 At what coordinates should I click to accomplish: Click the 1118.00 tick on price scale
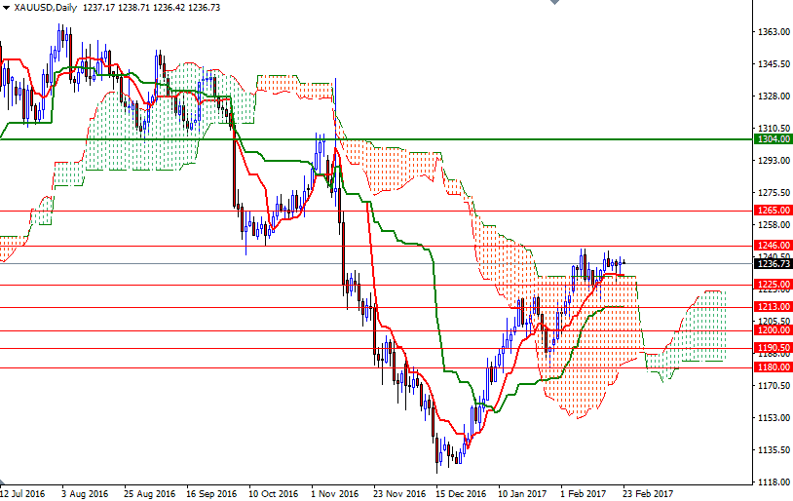click(x=773, y=482)
